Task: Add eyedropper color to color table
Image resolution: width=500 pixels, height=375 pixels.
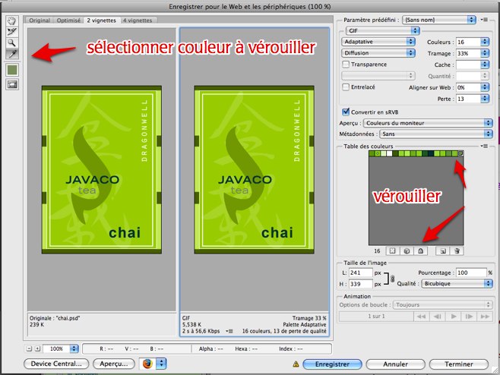Action: 443,251
